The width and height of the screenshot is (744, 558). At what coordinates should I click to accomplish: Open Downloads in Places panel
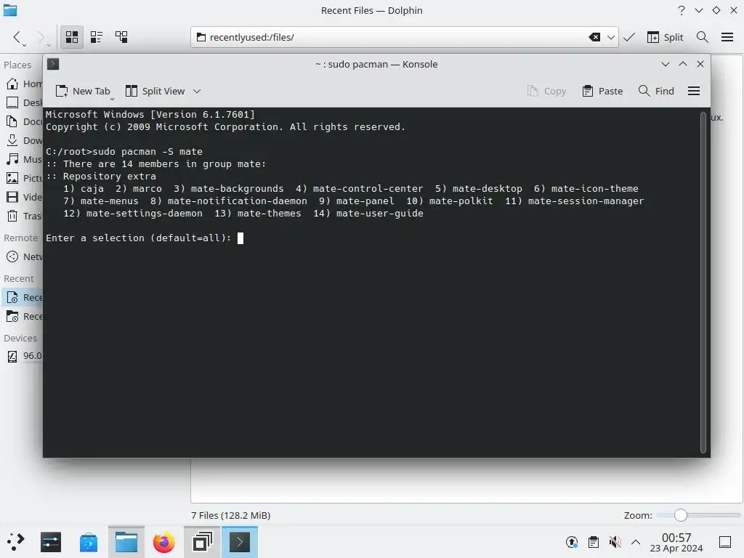click(24, 140)
